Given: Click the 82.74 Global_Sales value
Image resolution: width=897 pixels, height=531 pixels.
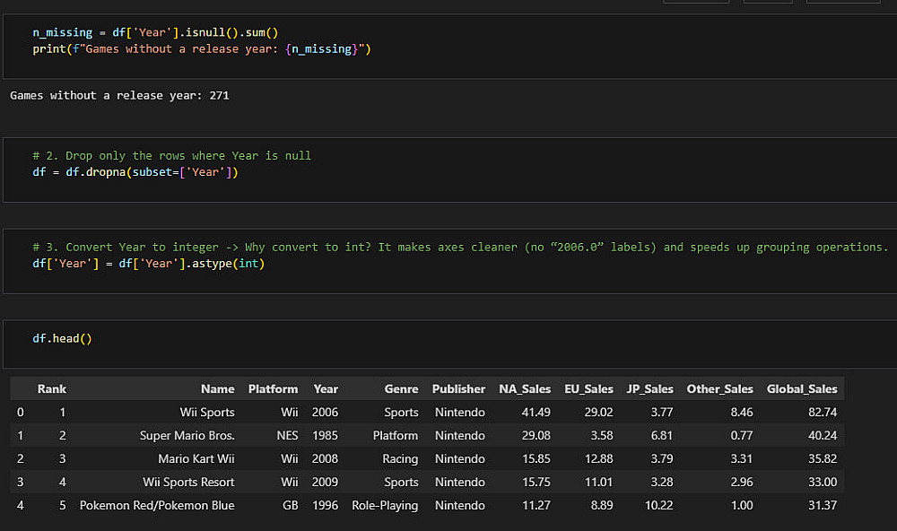Looking at the screenshot, I should (822, 413).
